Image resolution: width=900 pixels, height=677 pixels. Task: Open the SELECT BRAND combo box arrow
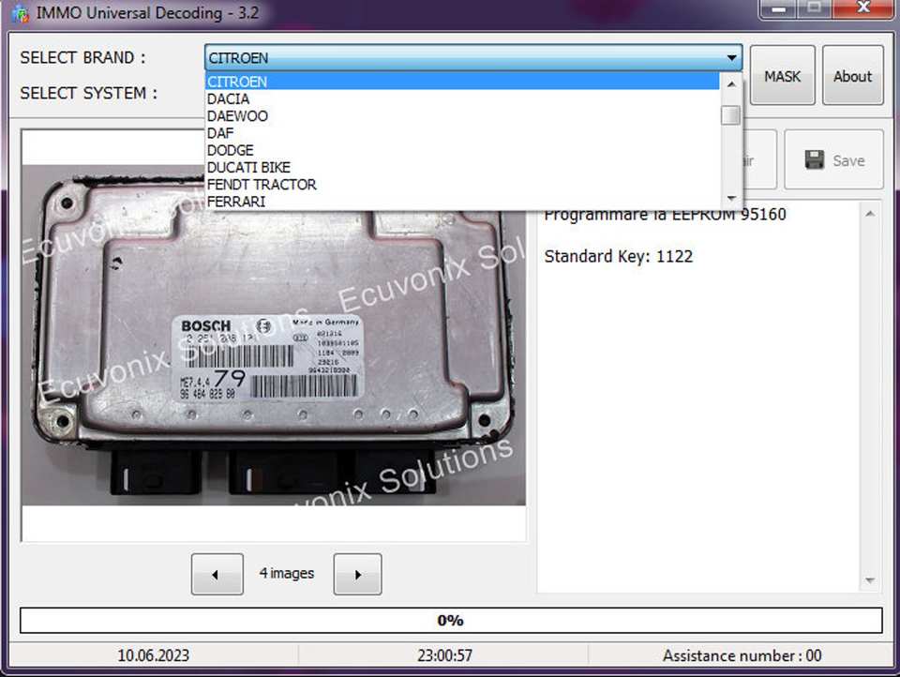(x=731, y=57)
